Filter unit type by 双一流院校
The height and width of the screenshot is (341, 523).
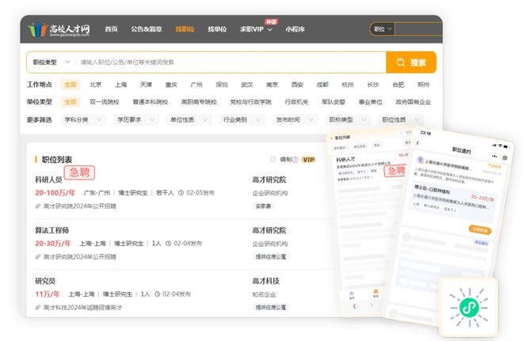click(x=105, y=102)
